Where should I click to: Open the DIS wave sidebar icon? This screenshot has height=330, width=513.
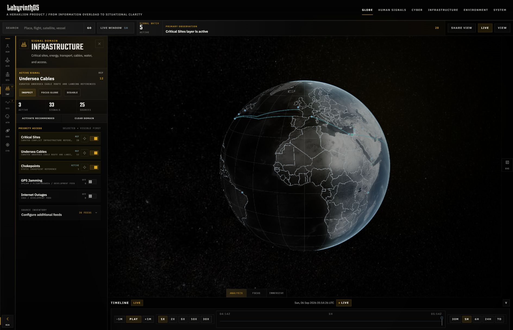[8, 104]
